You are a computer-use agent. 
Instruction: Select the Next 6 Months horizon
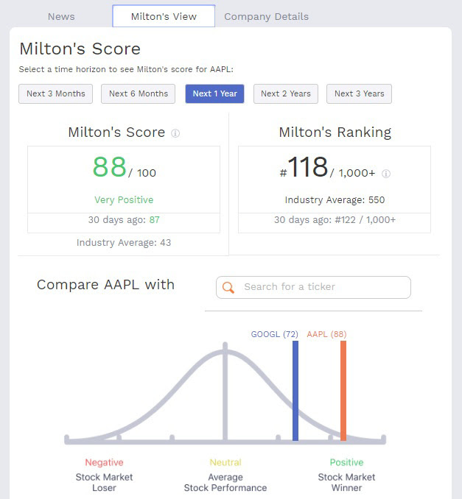pos(139,93)
